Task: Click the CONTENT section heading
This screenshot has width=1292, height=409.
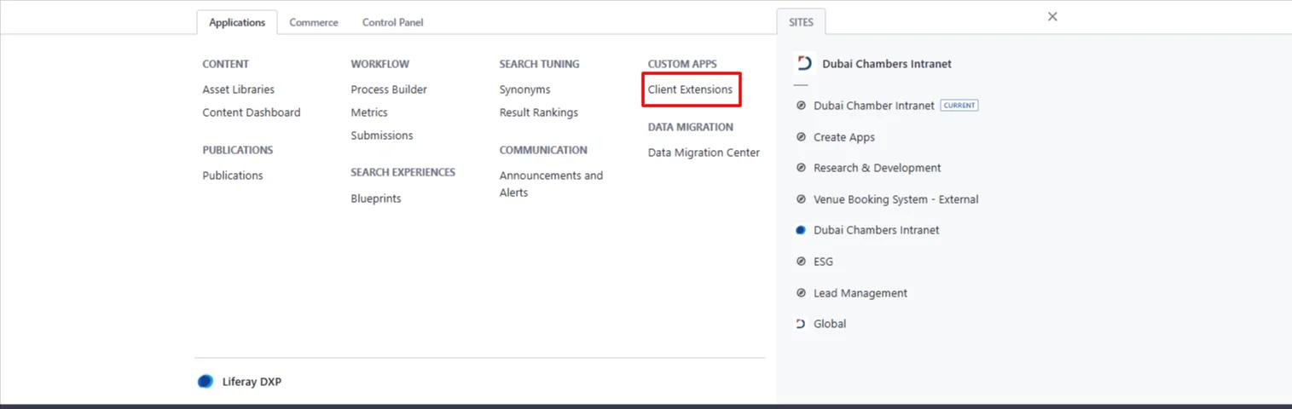Action: point(225,64)
